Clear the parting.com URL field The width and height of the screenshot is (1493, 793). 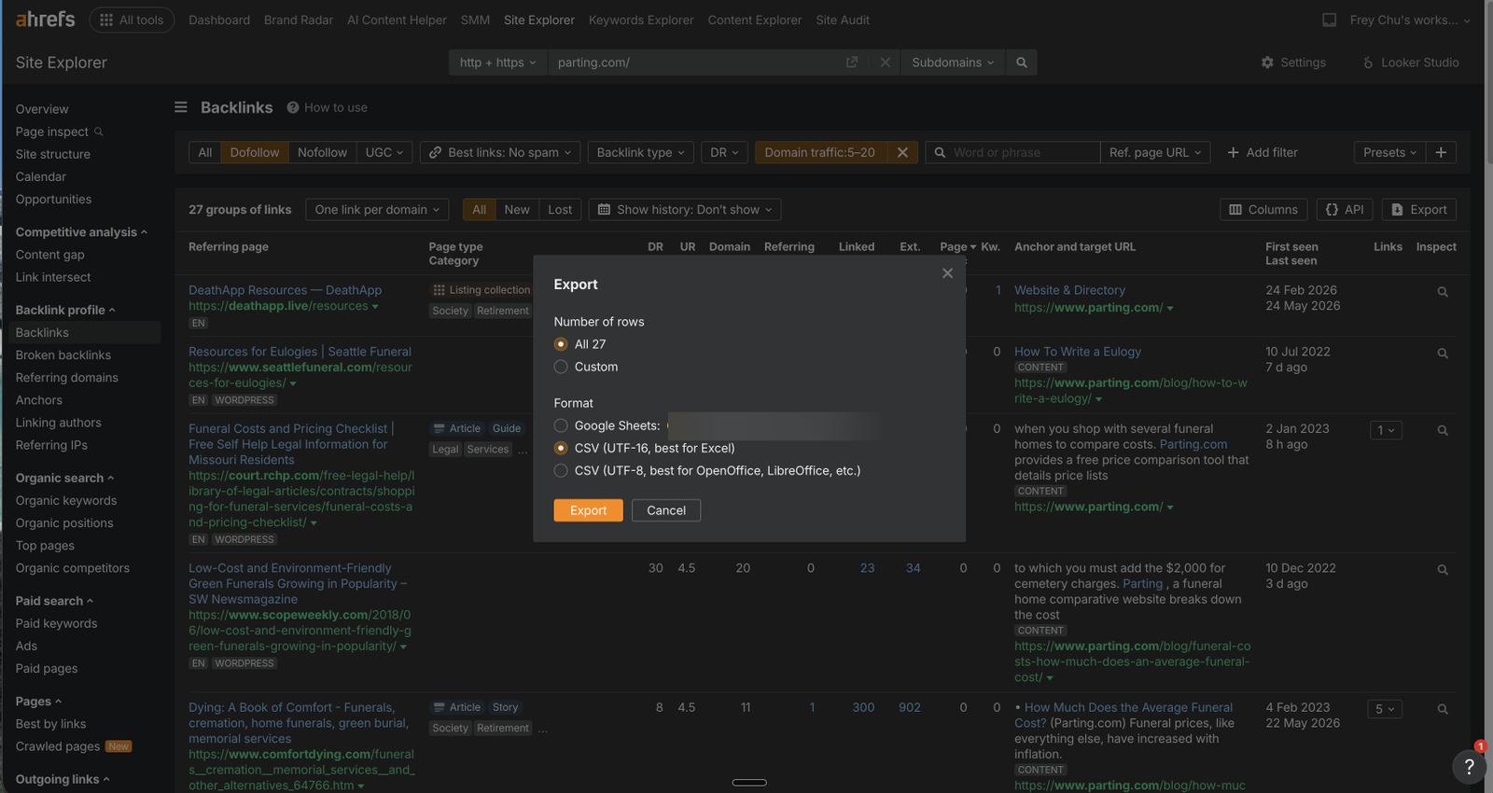point(885,63)
